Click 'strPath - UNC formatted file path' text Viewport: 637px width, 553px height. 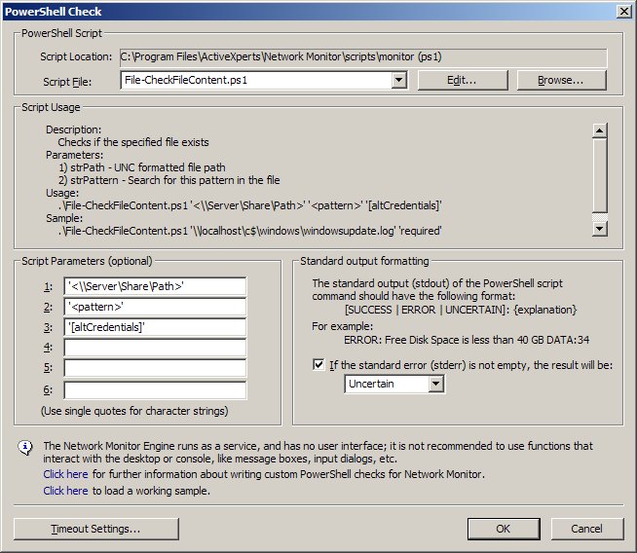142,167
